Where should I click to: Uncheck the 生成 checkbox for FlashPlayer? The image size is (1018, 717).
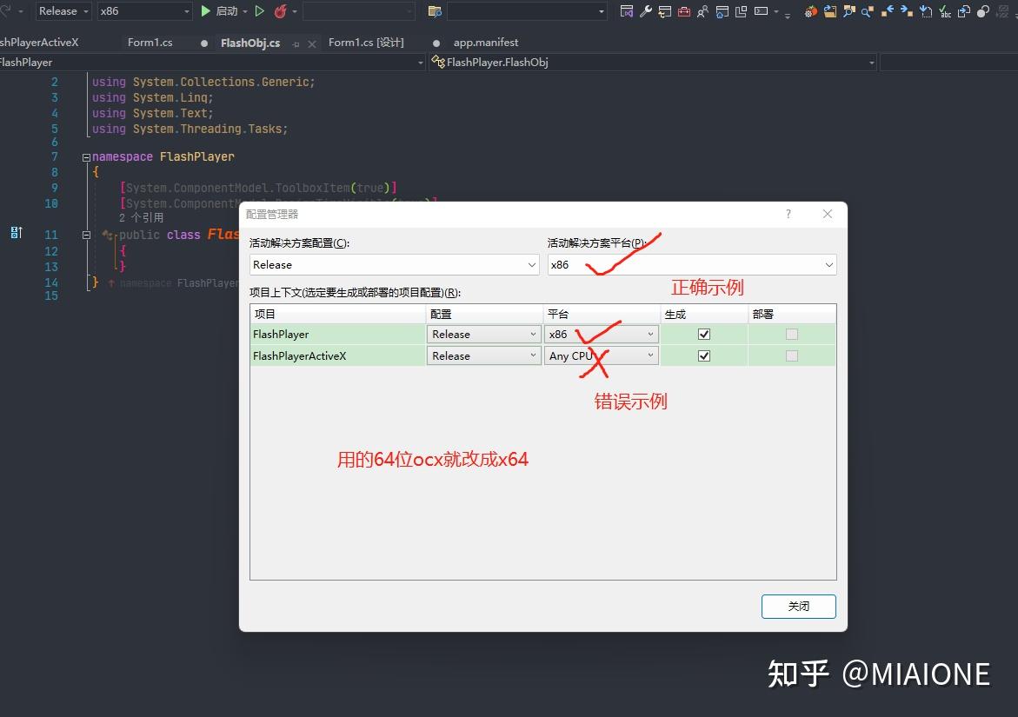click(703, 334)
